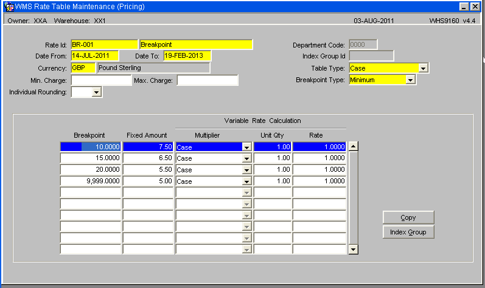Image resolution: width=485 pixels, height=288 pixels.
Task: Select Fixed Amount cell 5.00
Action: point(148,181)
